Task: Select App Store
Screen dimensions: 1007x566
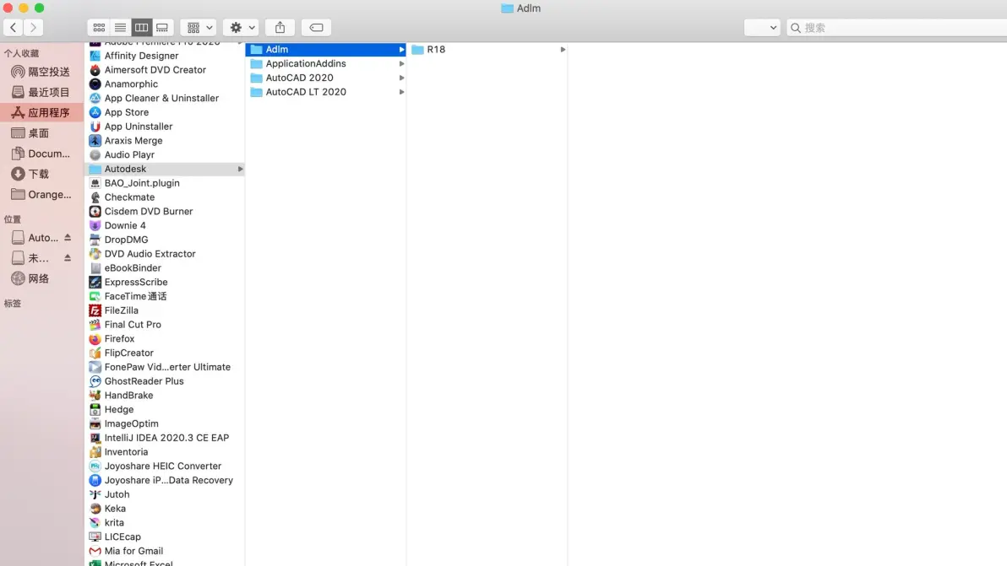Action: (x=165, y=112)
